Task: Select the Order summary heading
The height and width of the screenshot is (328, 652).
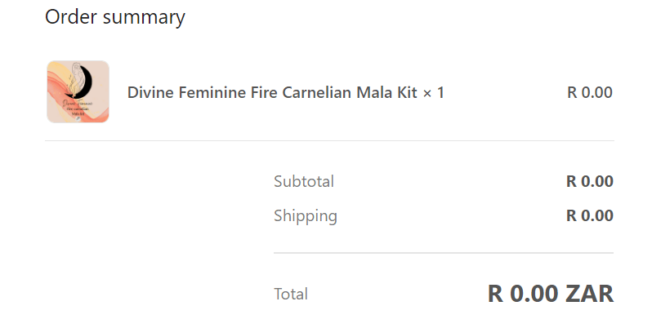Action: (114, 16)
